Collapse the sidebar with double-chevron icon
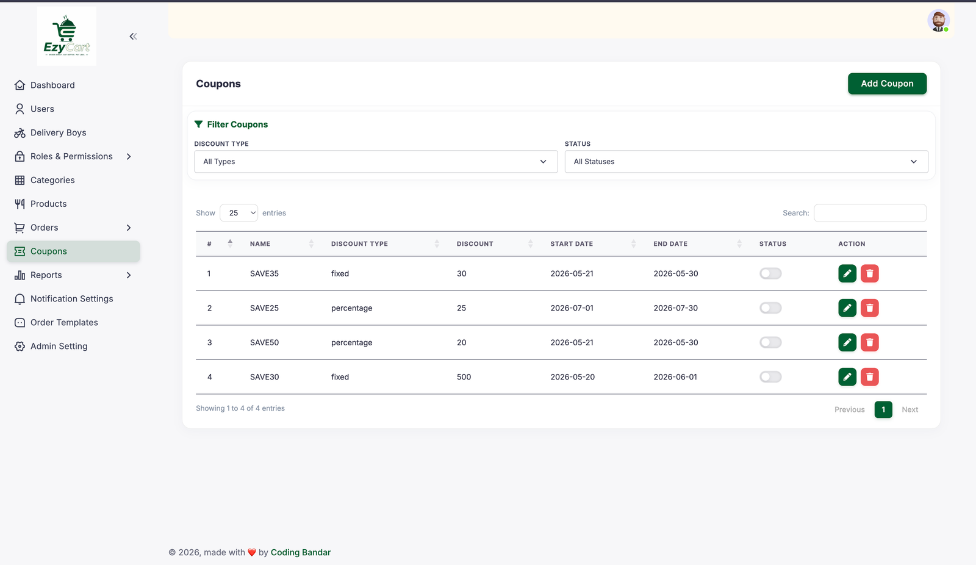This screenshot has width=976, height=565. click(x=133, y=37)
